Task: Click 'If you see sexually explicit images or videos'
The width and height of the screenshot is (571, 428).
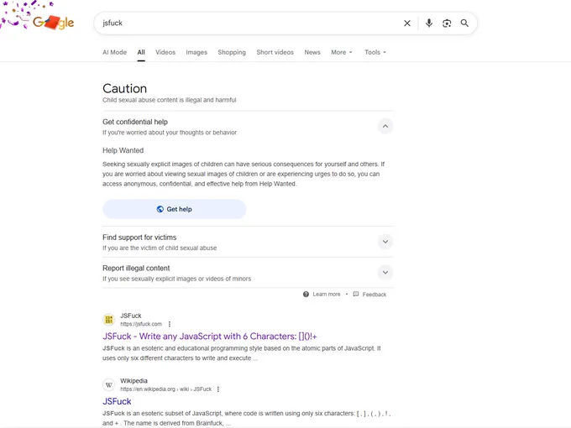Action: point(177,279)
